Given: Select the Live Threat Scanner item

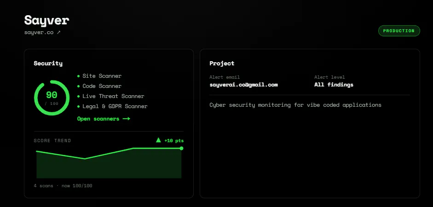Looking at the screenshot, I should point(110,96).
